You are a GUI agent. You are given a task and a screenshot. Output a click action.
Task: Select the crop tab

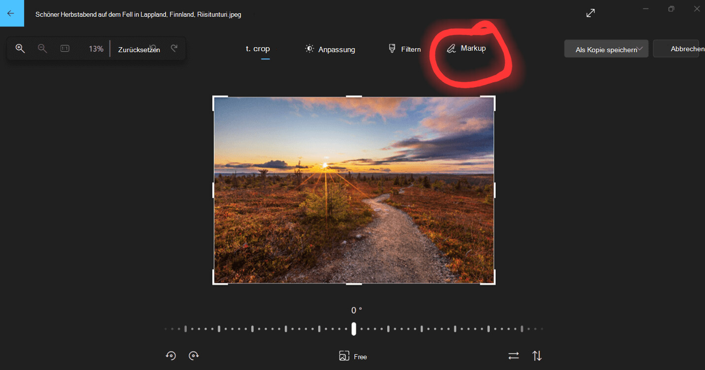point(258,49)
